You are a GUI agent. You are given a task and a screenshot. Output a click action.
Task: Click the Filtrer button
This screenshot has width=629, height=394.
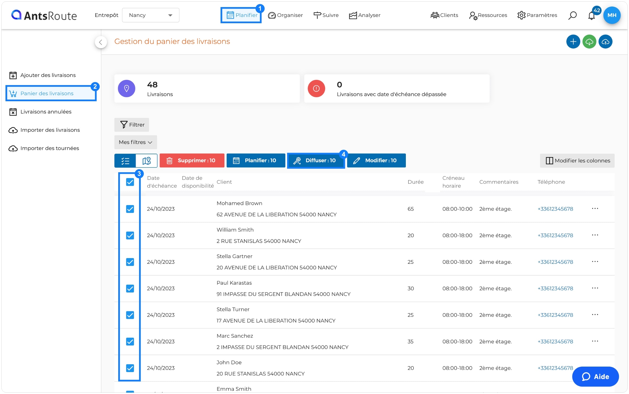[132, 125]
